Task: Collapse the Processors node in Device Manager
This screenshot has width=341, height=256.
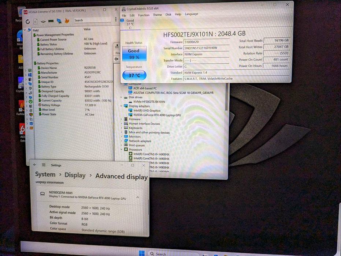Action: tap(121, 150)
